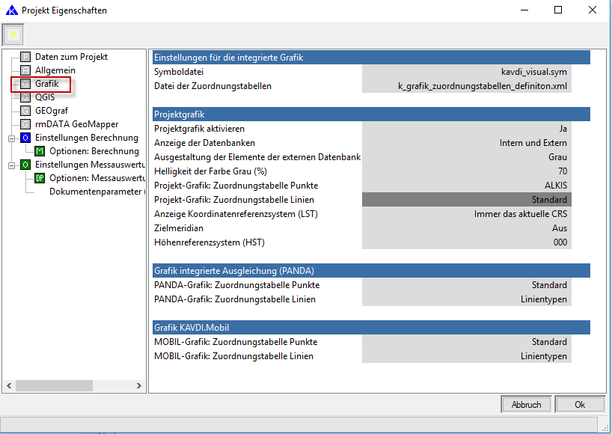Image resolution: width=612 pixels, height=434 pixels.
Task: Click the Allgemein tree icon
Action: coord(25,70)
